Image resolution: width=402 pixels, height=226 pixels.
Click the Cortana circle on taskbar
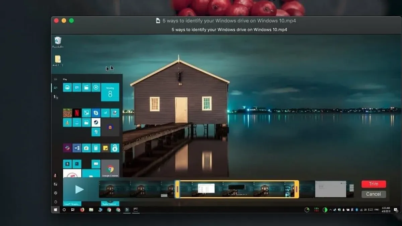point(64,210)
